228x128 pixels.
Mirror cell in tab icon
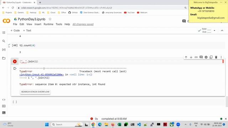211,57
